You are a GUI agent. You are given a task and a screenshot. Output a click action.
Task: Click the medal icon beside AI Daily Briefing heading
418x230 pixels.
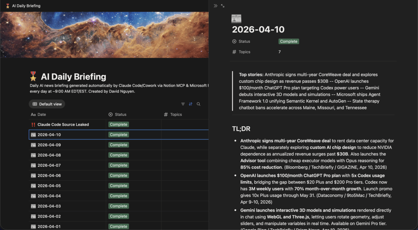pyautogui.click(x=33, y=77)
